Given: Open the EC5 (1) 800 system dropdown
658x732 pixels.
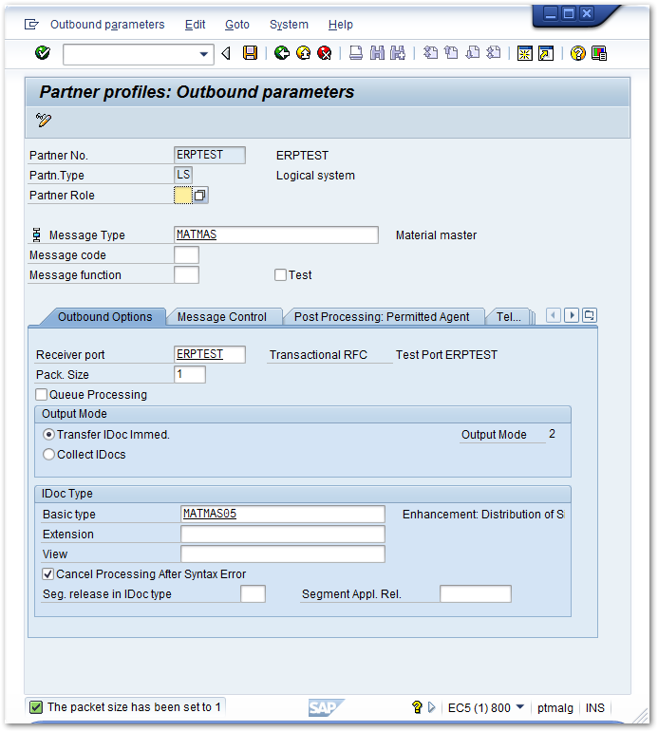Looking at the screenshot, I should pyautogui.click(x=519, y=707).
